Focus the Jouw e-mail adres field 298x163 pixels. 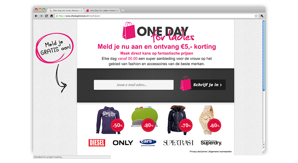134,85
